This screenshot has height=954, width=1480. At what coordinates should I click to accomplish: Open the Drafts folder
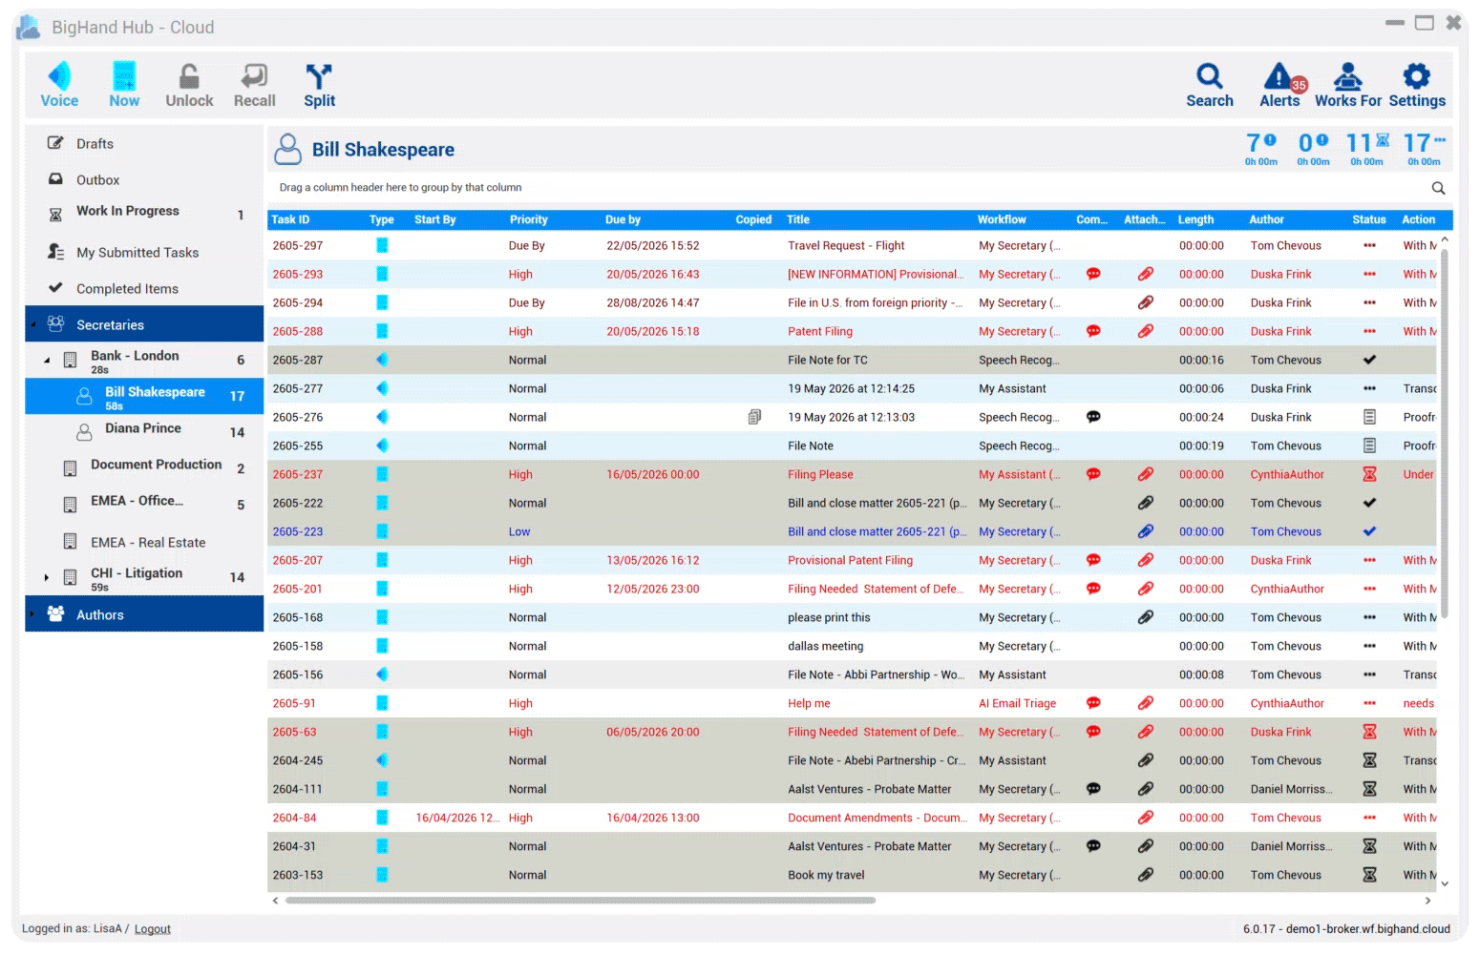[x=95, y=144]
